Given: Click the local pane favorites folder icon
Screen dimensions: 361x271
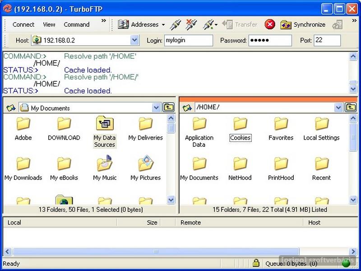Looking at the screenshot, I should pyautogui.click(x=11, y=107).
